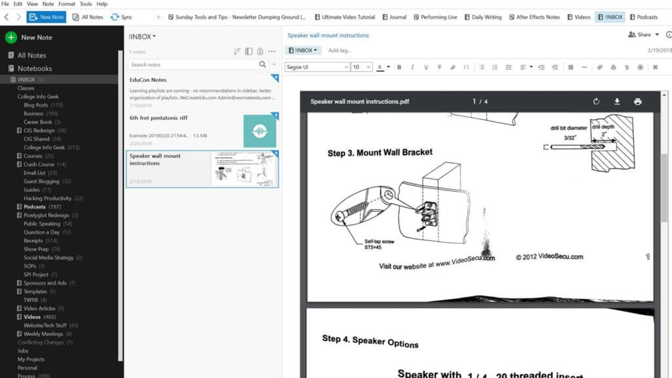Open the Help menu
672x378 pixels.
coord(102,4)
